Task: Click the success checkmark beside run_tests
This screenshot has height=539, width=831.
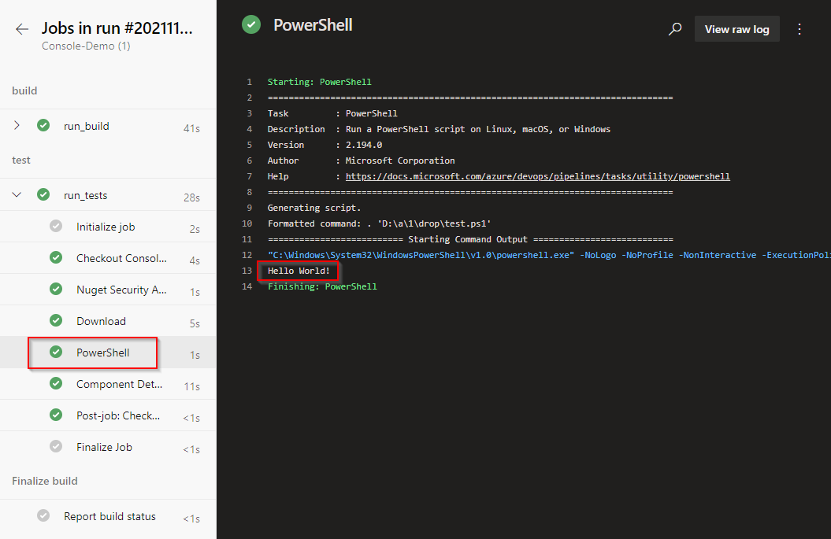Action: click(x=43, y=194)
